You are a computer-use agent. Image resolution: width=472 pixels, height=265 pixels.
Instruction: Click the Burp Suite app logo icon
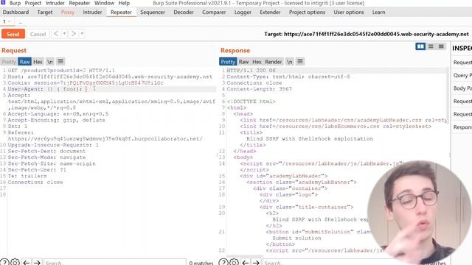pos(3,3)
